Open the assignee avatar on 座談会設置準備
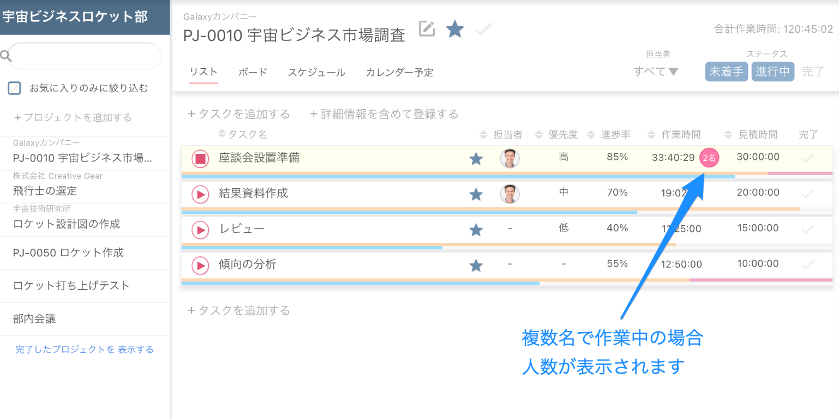Image resolution: width=839 pixels, height=419 pixels. point(510,157)
